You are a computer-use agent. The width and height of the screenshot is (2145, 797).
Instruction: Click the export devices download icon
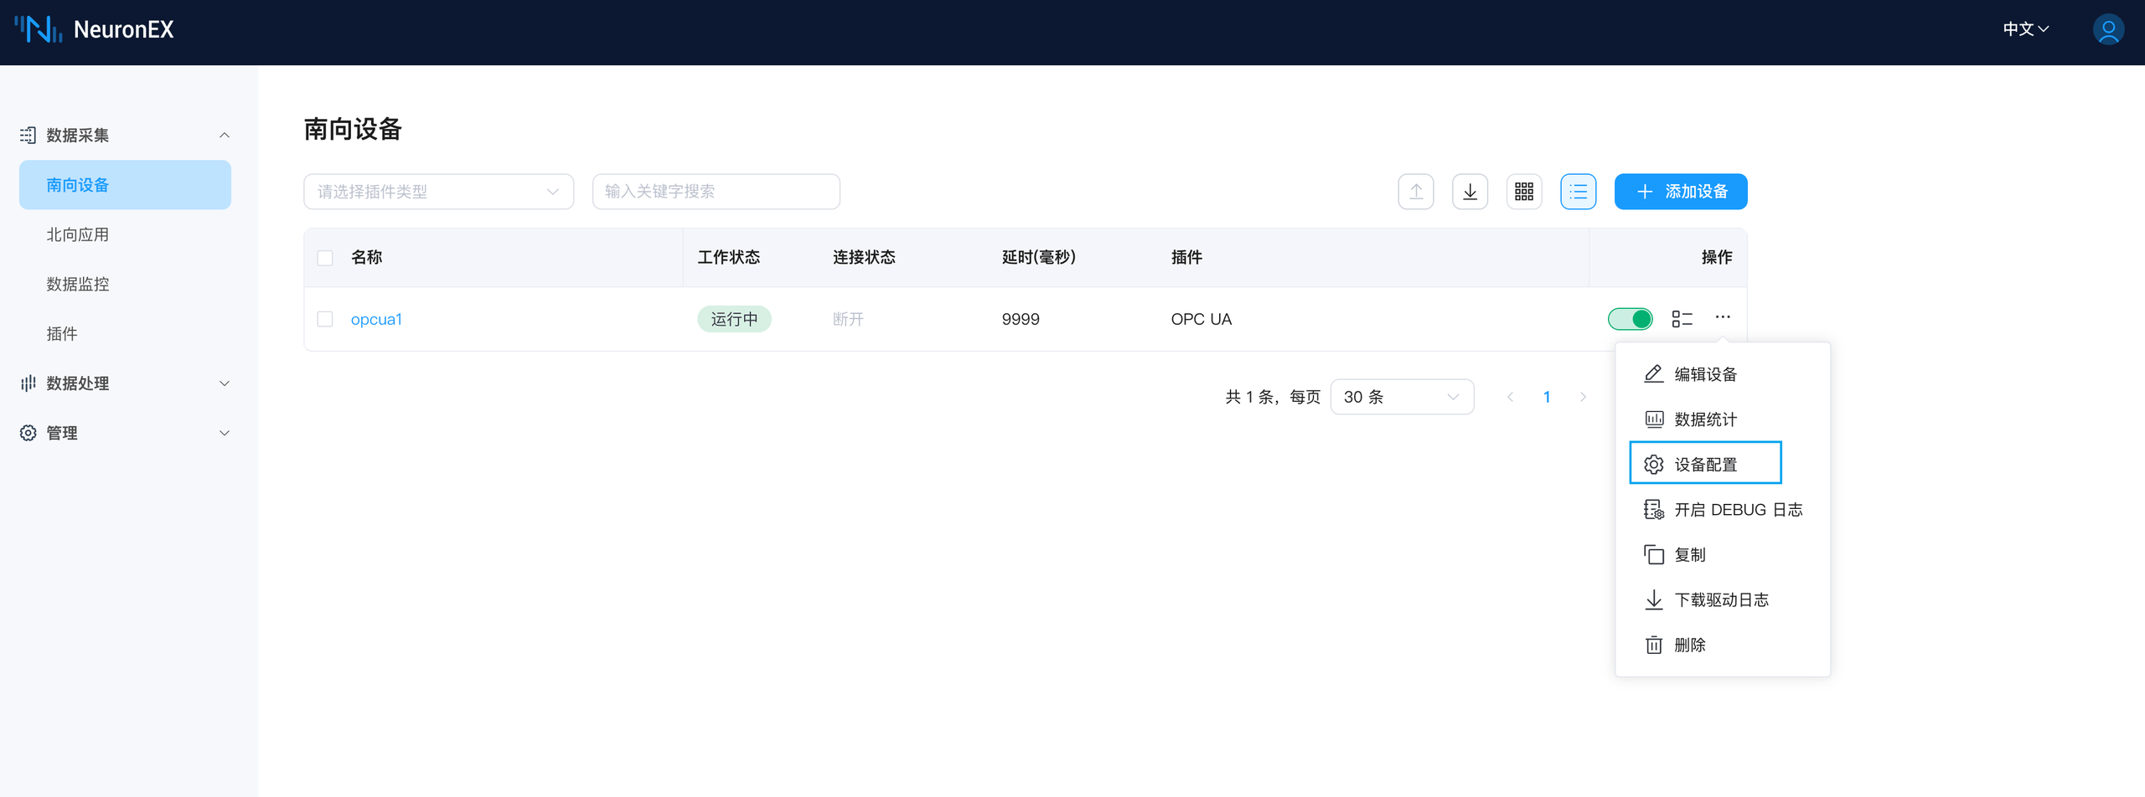pyautogui.click(x=1470, y=191)
